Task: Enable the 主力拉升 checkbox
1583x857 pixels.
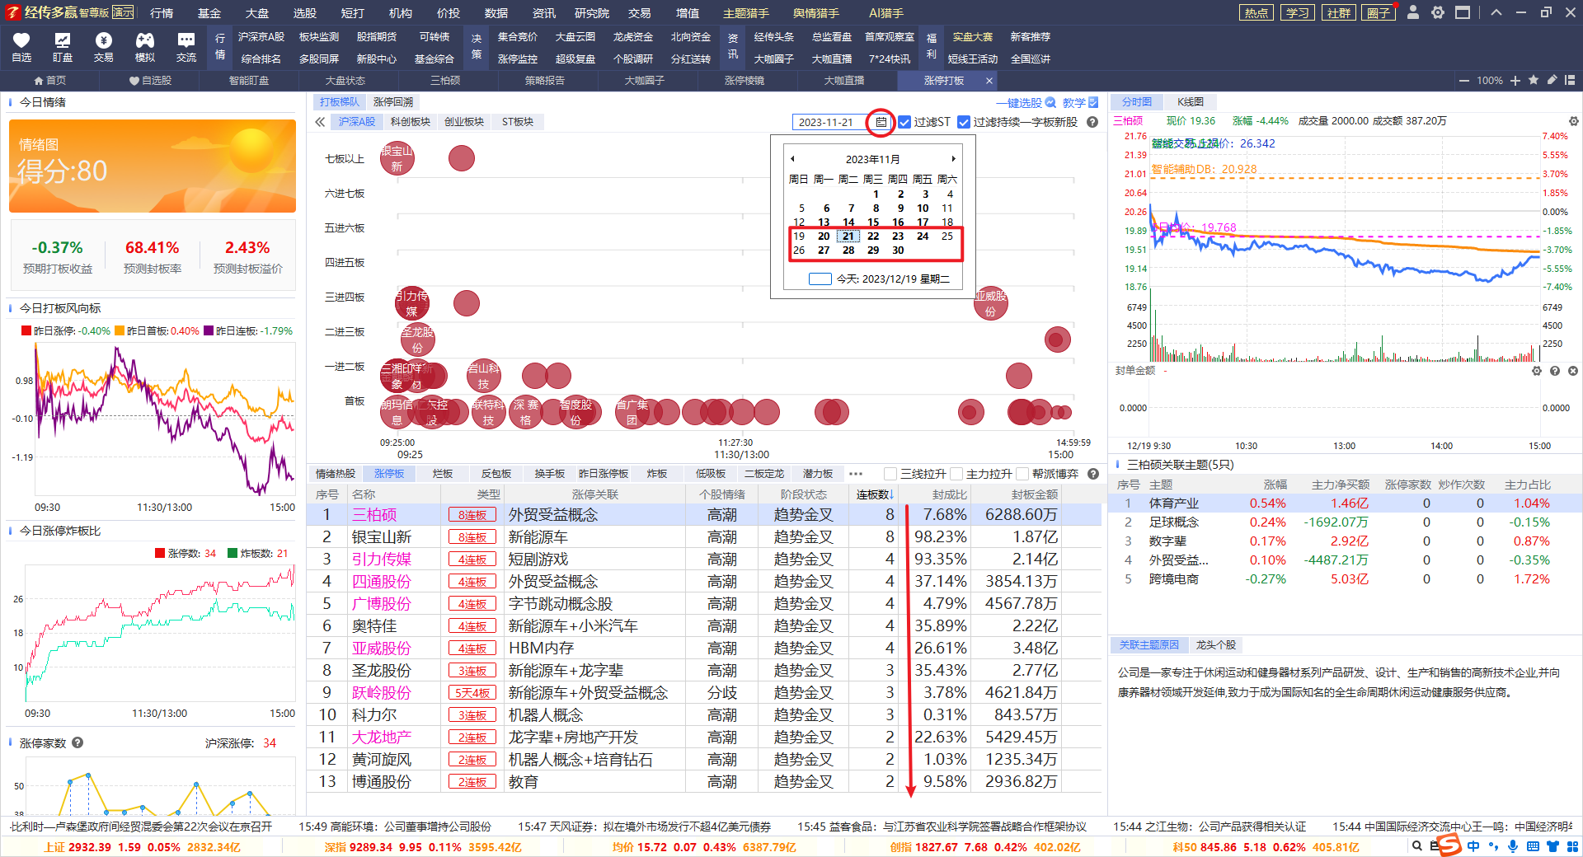Action: (x=956, y=474)
